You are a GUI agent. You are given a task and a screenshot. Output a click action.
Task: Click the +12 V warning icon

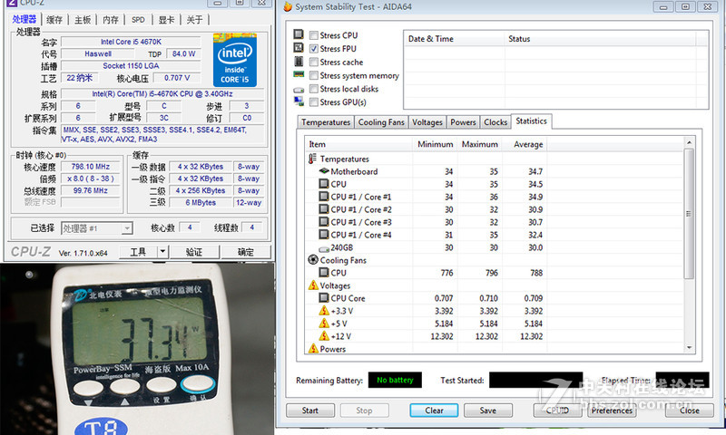324,336
